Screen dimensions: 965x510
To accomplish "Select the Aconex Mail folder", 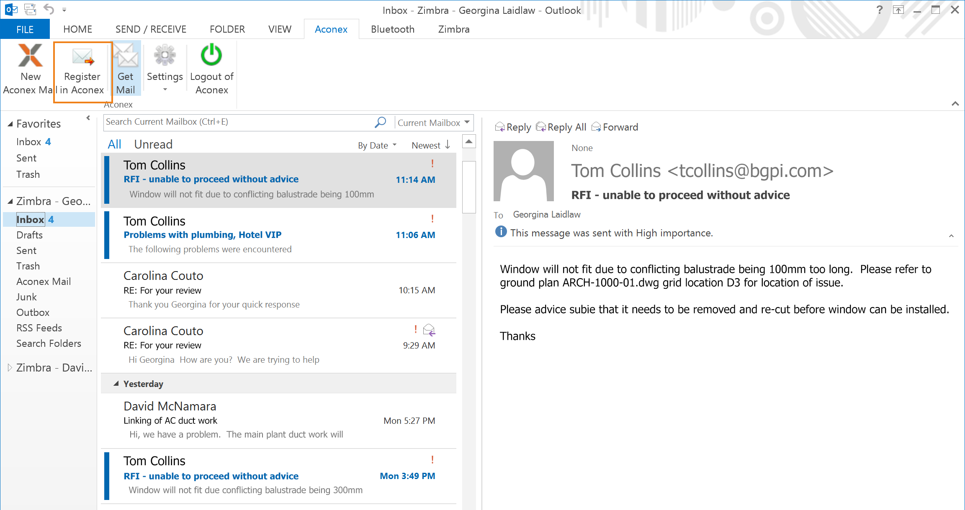I will 44,282.
